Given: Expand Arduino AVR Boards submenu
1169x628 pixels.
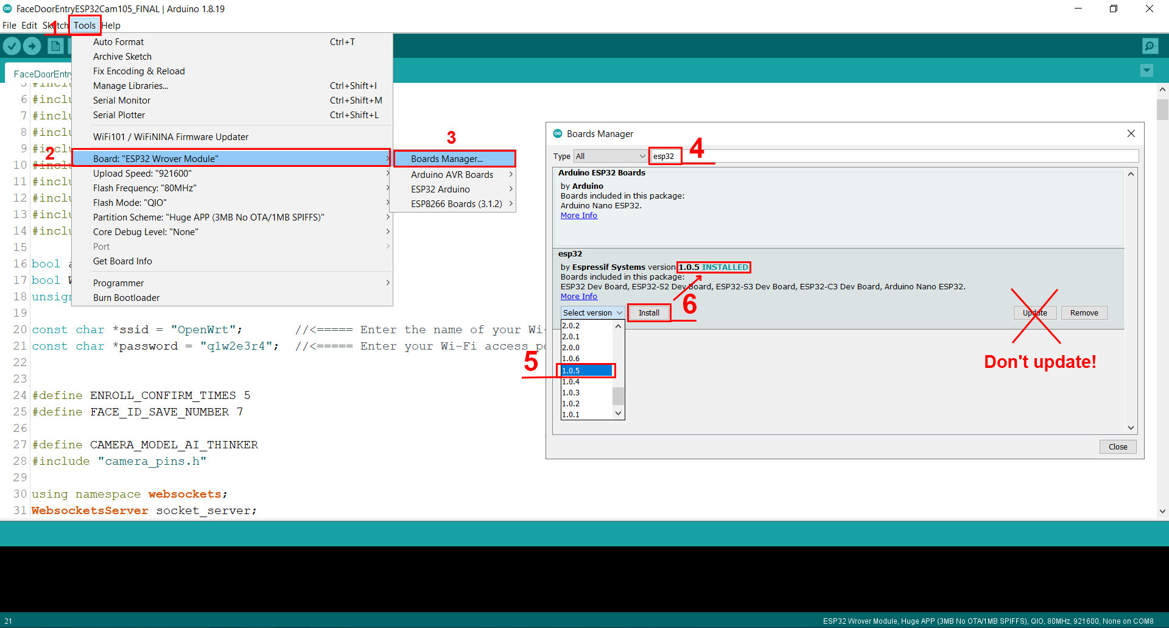Looking at the screenshot, I should (454, 175).
